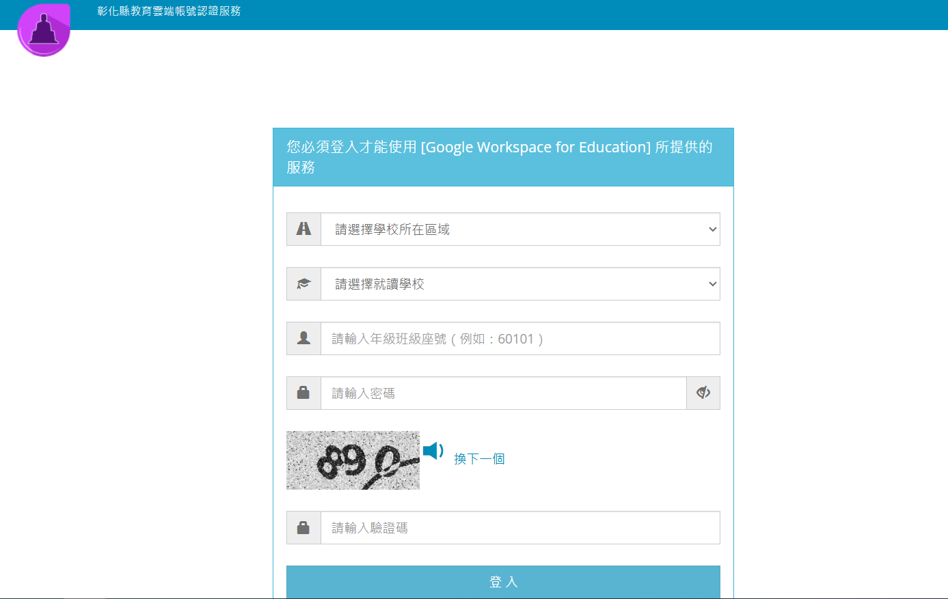Viewport: 948px width, 599px height.
Task: Click the user silhouette icon
Action: (303, 338)
